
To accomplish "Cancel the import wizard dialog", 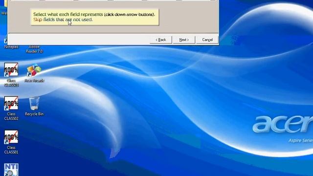I will (x=207, y=40).
